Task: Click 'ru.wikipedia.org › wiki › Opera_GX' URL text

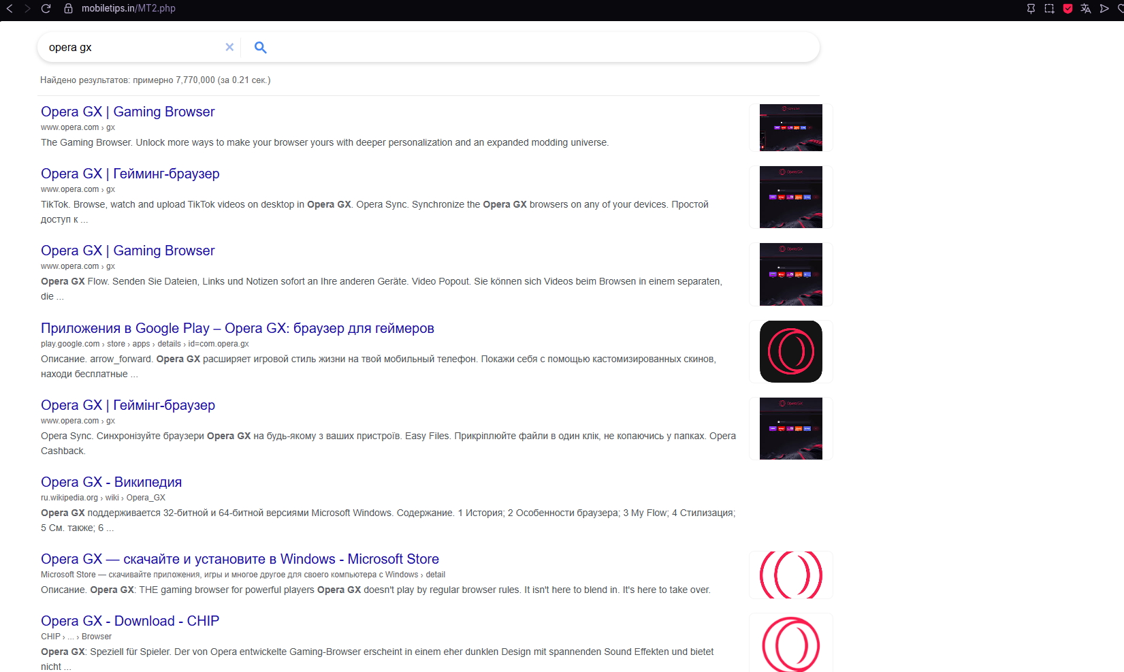Action: pyautogui.click(x=103, y=498)
